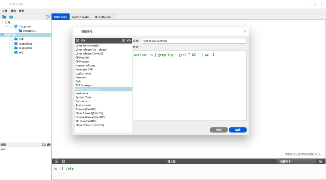Image resolution: width=326 pixels, height=180 pixels.
Task: Open the input area settings gear
Action: click(321, 161)
